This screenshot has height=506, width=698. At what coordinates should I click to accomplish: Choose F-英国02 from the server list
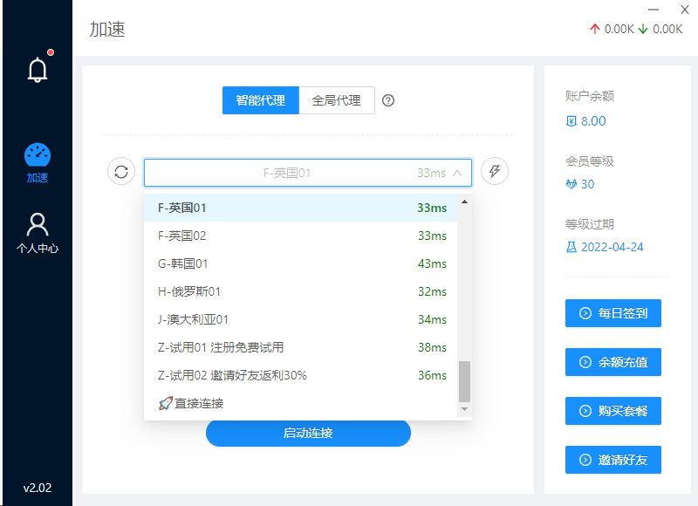301,236
